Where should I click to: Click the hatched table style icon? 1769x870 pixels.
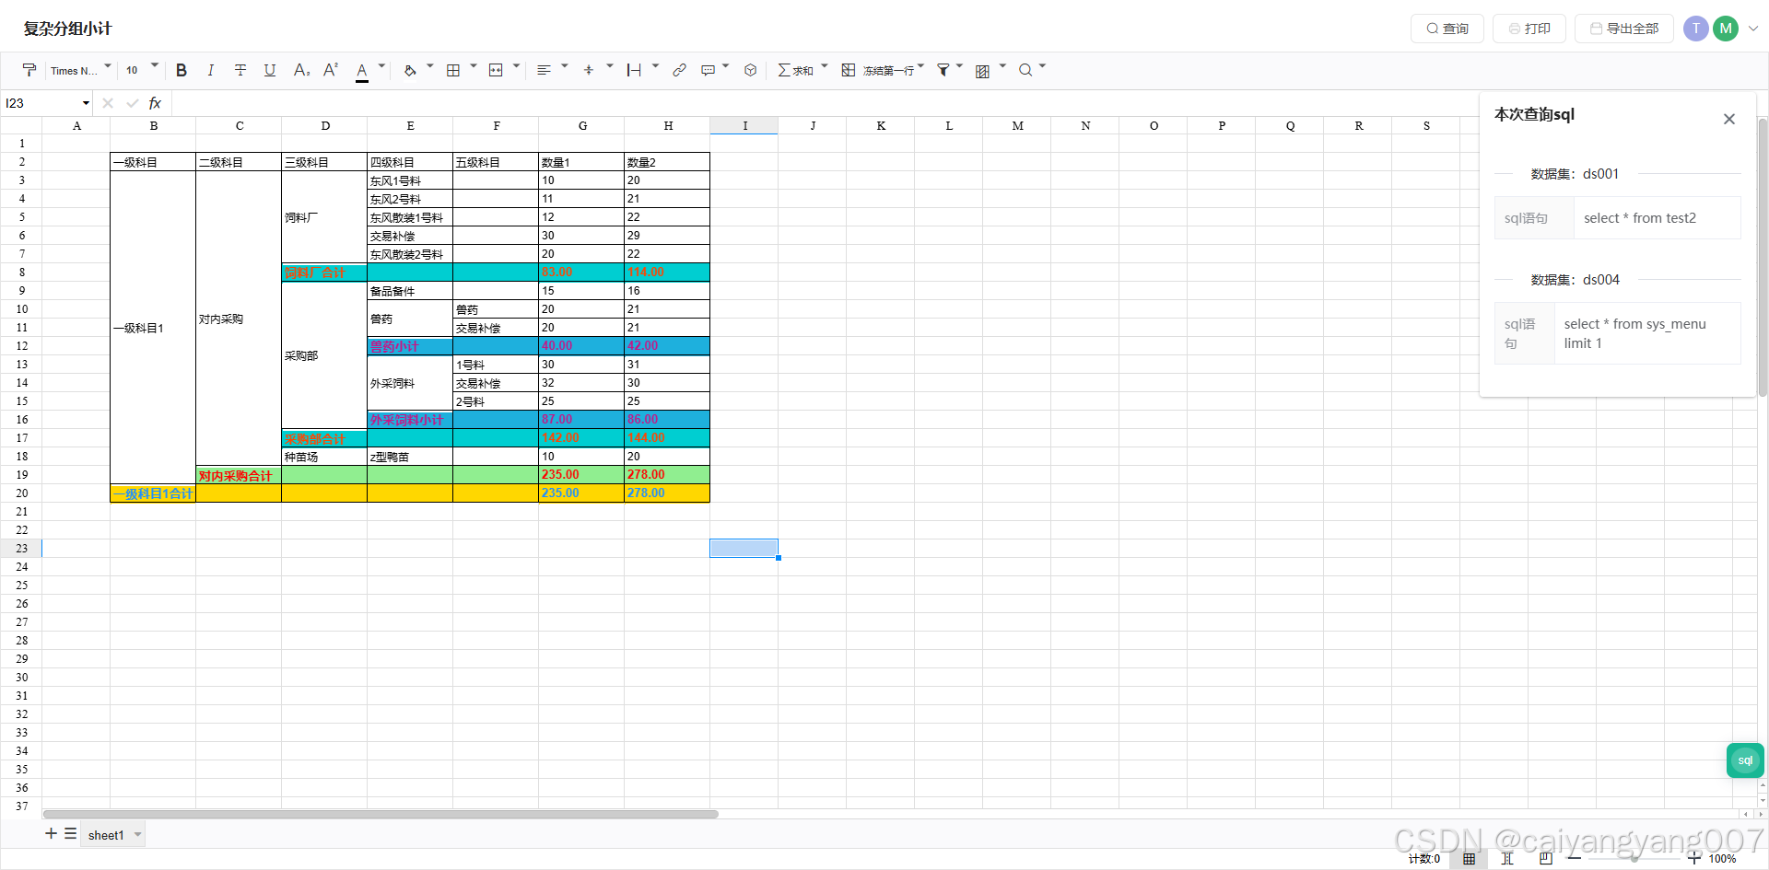click(x=983, y=71)
